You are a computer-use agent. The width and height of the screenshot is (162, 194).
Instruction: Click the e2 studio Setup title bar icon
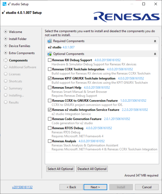coord(4,4)
